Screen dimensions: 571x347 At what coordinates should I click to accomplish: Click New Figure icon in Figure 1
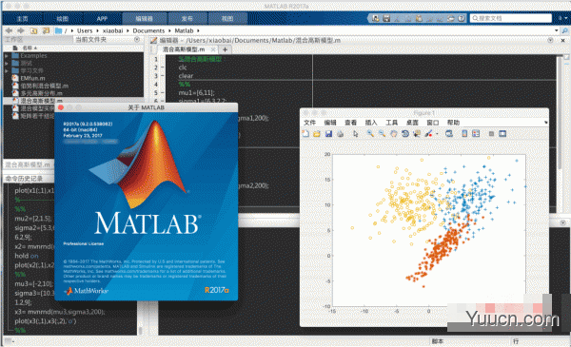click(305, 134)
